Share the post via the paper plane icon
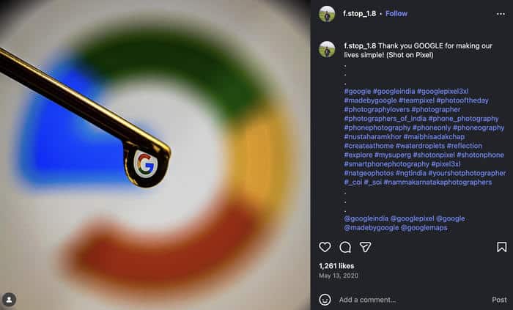Viewport: 513px width, 310px height. 365,247
